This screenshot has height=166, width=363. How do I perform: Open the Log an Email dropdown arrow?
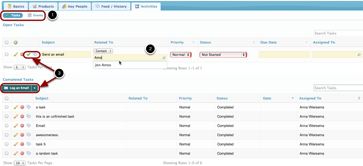(35, 88)
